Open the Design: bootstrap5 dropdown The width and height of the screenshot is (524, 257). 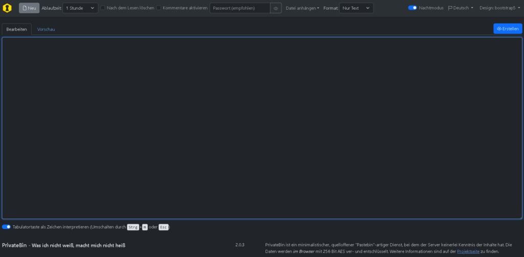tap(500, 8)
